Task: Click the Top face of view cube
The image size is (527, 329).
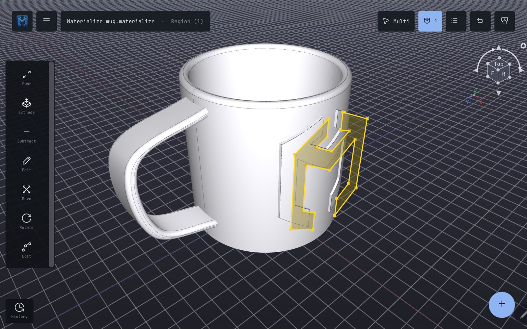Action: (498, 64)
